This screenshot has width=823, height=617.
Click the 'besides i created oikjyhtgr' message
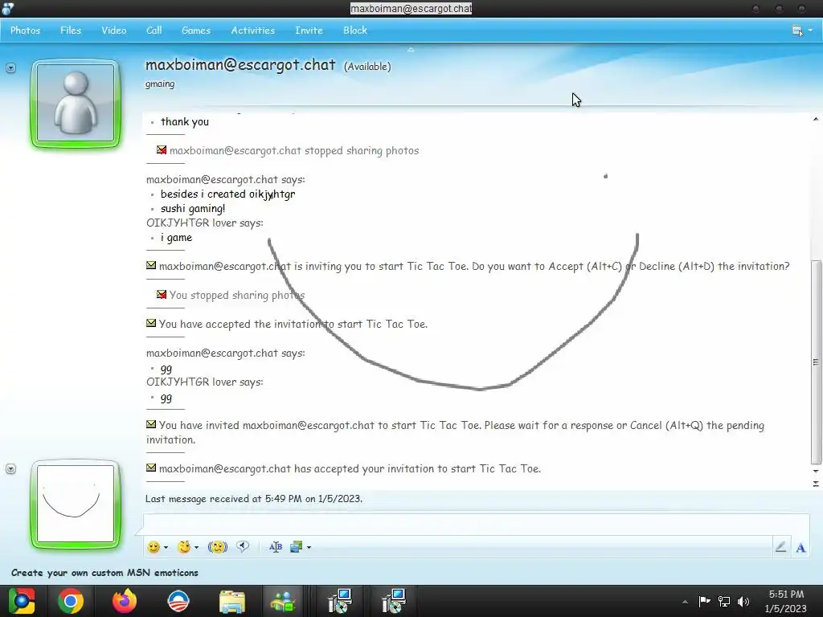click(x=227, y=194)
